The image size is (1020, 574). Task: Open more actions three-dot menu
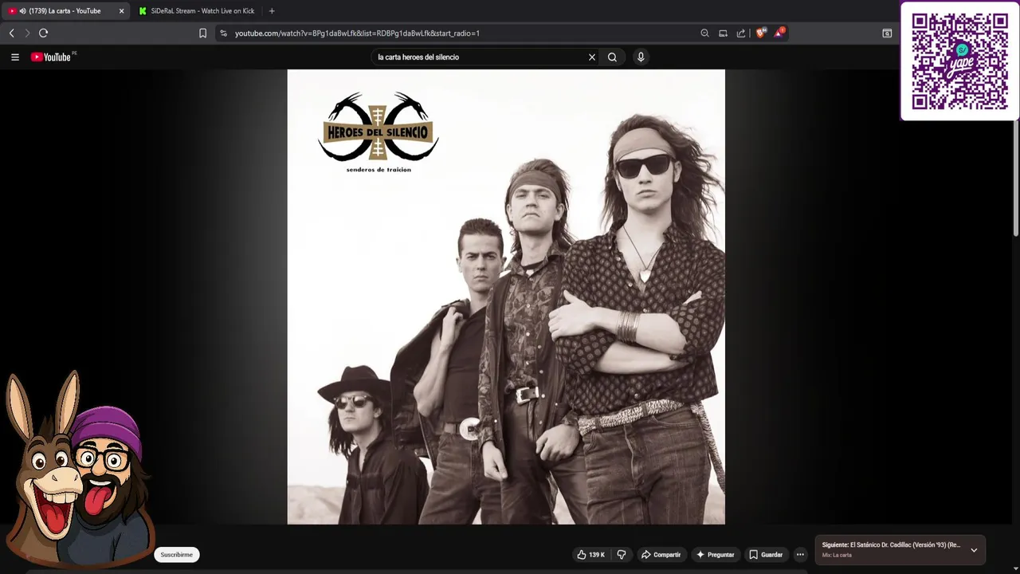[x=800, y=555]
